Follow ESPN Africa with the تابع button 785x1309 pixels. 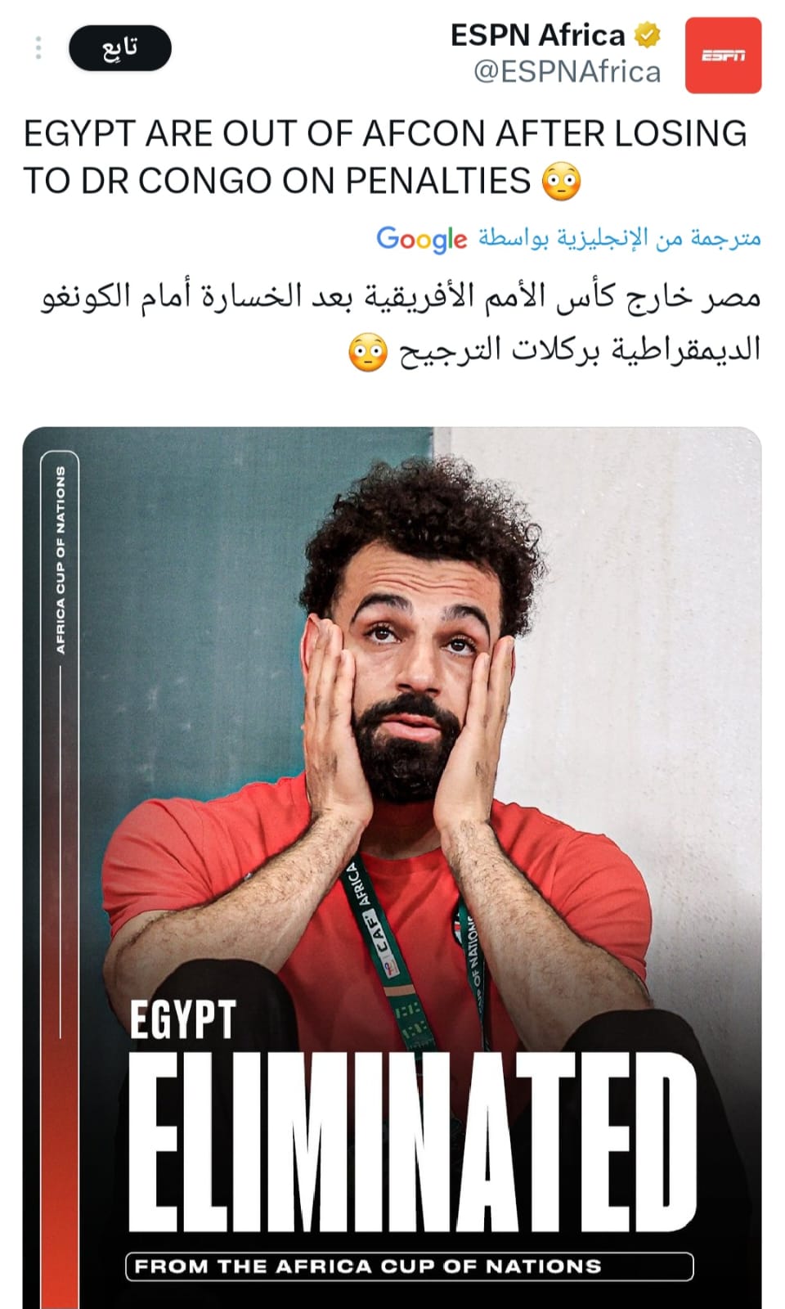[120, 48]
